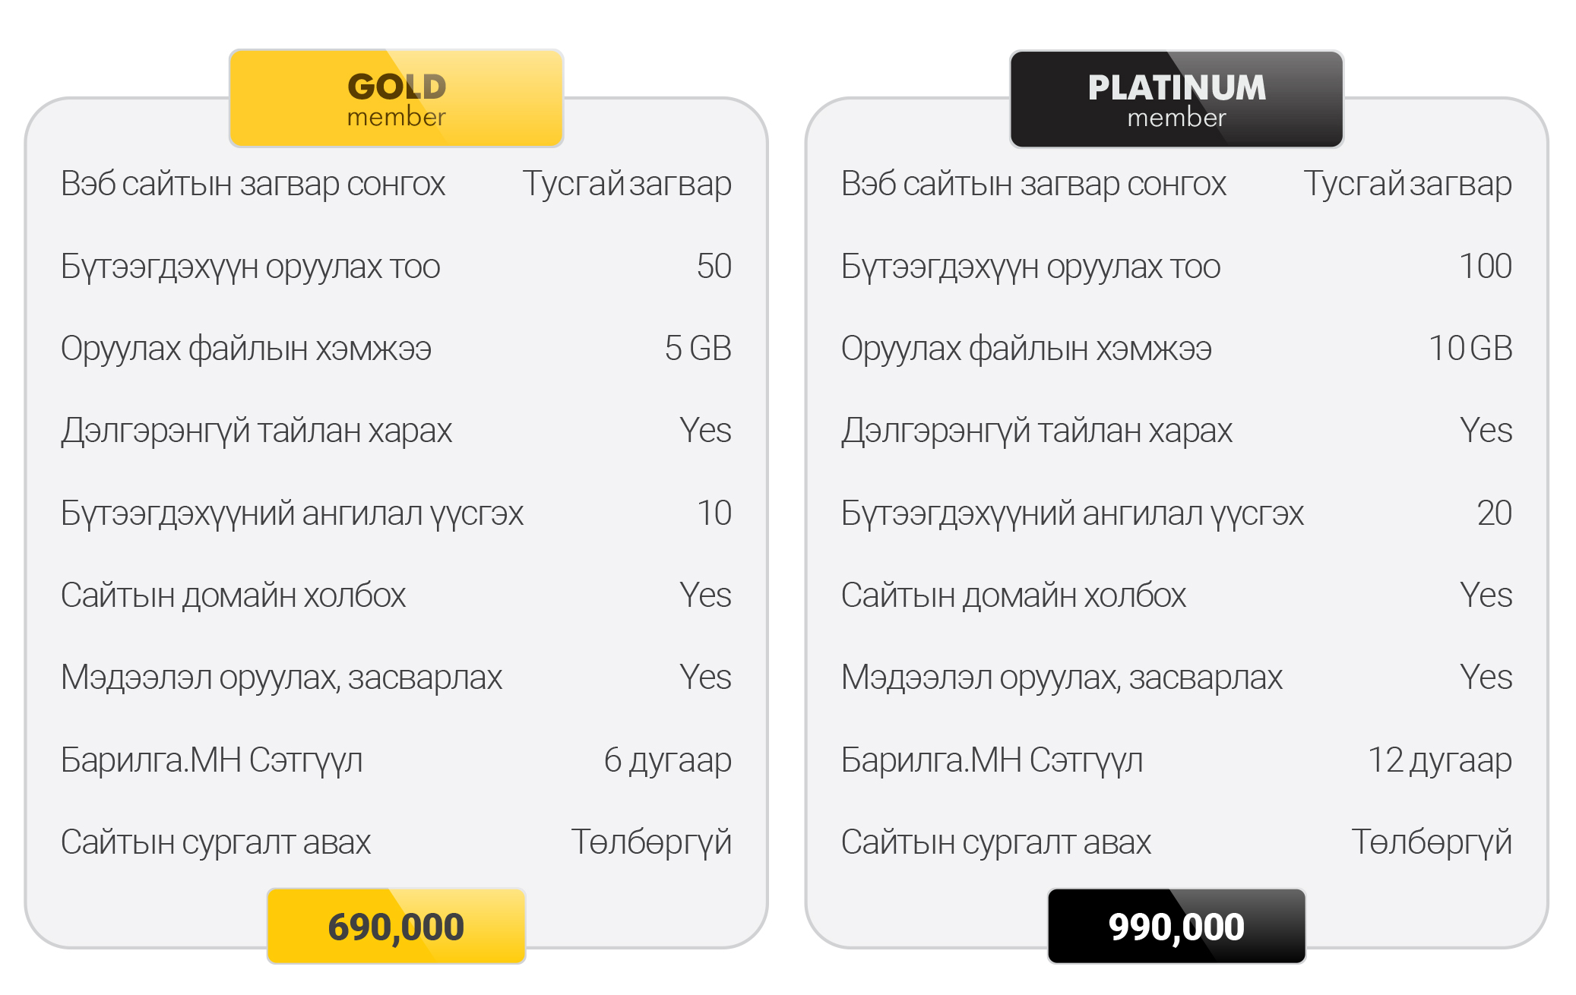Click the "12 дугаар" magazine value
The width and height of the screenshot is (1576, 995).
click(x=1439, y=760)
